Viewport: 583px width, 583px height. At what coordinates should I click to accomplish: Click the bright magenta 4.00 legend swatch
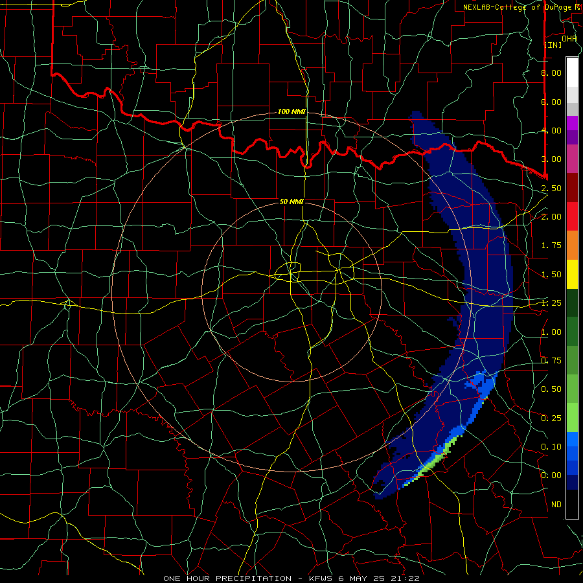click(572, 123)
